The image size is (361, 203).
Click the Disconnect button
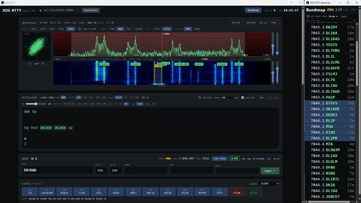pos(90,10)
